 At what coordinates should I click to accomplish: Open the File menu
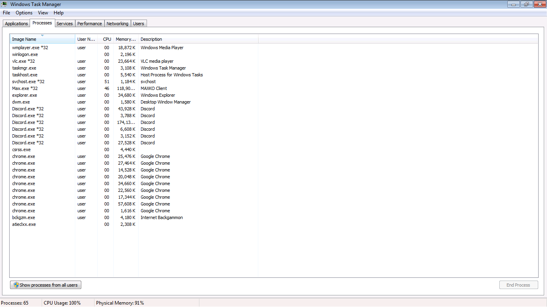click(6, 13)
